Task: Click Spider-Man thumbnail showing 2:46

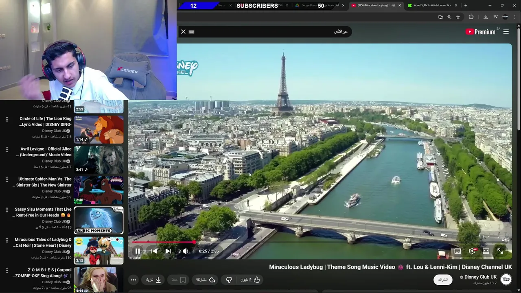Action: pyautogui.click(x=99, y=190)
